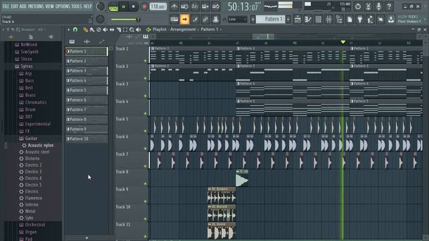The image size is (429, 241).
Task: Open the OPTIONS menu
Action: (62, 6)
